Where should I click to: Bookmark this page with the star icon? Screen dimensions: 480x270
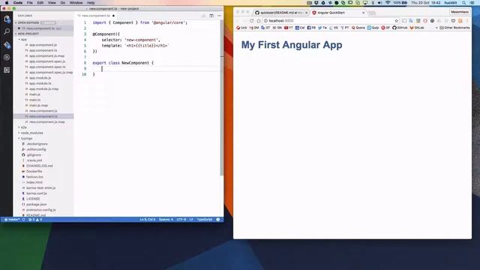(397, 21)
